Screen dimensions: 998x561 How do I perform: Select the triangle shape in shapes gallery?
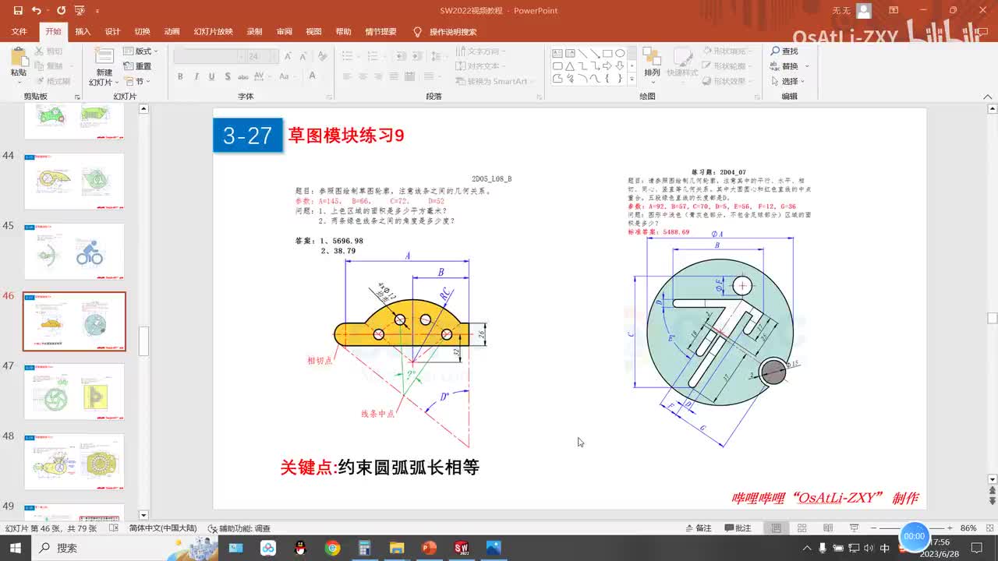(570, 66)
